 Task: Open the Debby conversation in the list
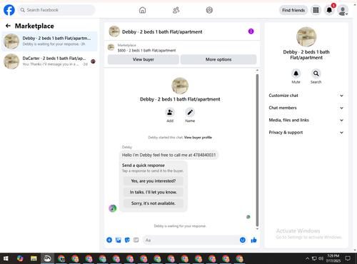(49, 41)
